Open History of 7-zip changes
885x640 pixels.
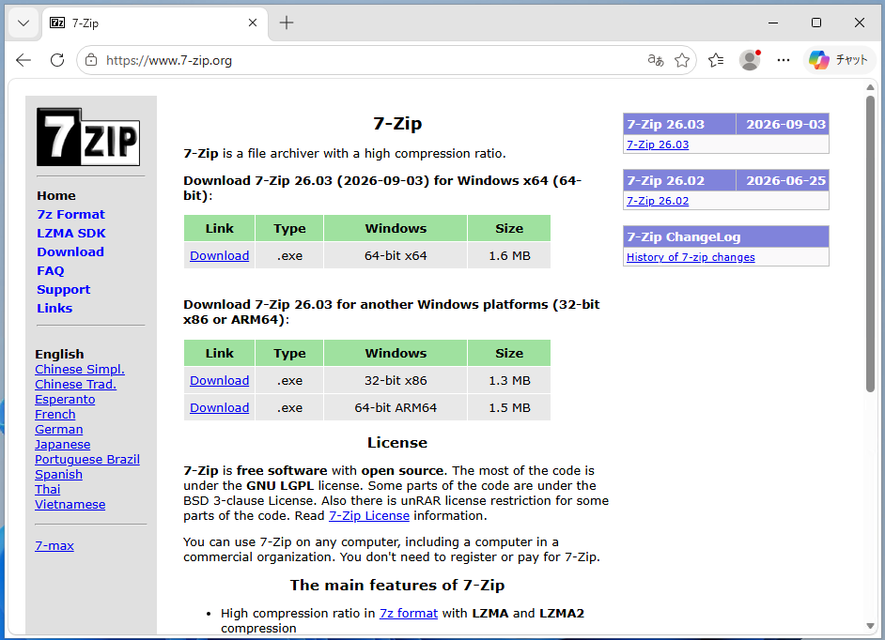[x=691, y=257]
